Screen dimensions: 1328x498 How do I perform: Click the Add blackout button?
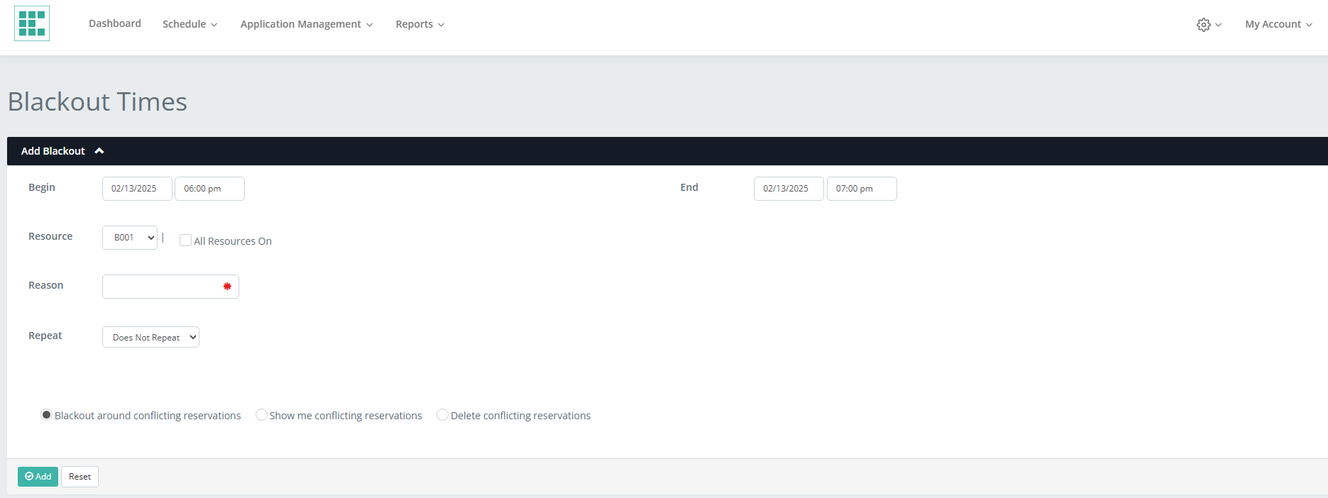38,477
